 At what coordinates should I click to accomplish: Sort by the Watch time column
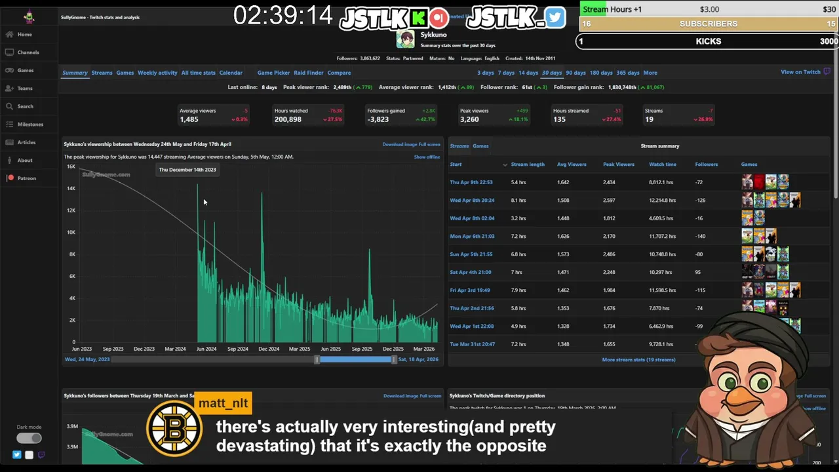tap(663, 165)
